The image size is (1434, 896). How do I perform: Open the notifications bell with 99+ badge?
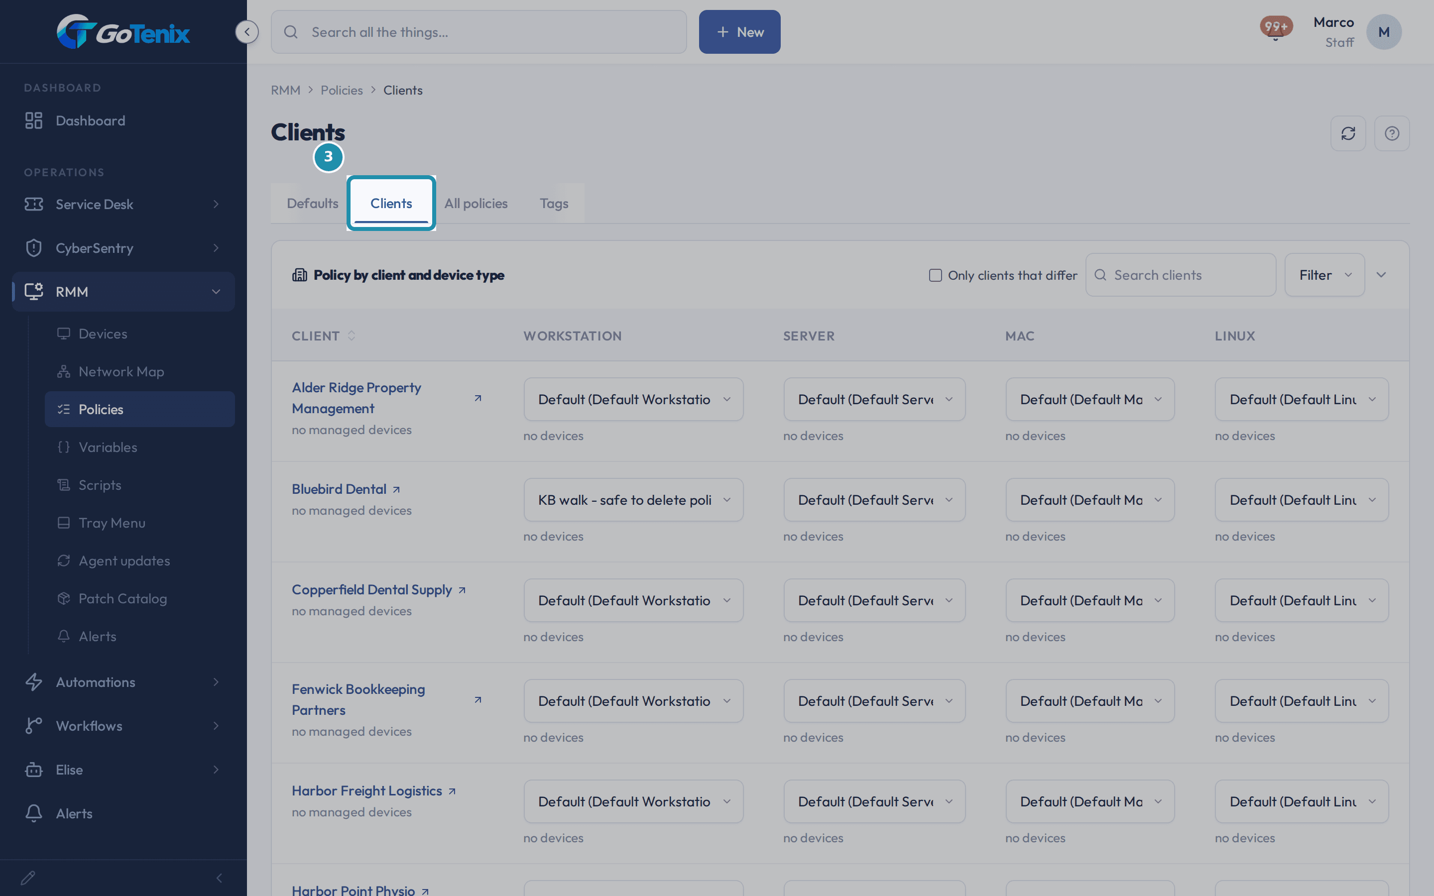click(x=1275, y=28)
